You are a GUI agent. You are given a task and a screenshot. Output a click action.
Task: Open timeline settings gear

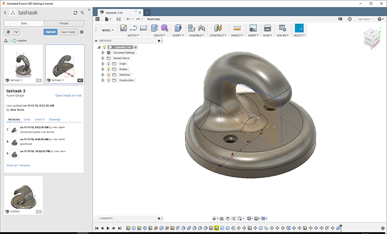click(x=383, y=228)
